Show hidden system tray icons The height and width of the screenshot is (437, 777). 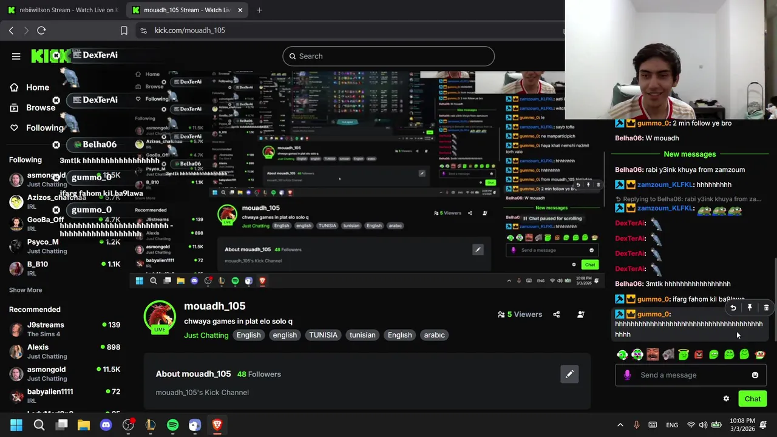620,425
